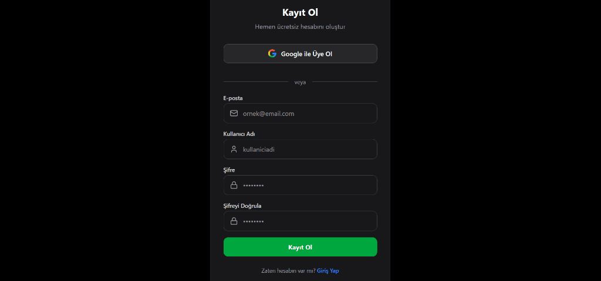Submit with the green Kayıt Ol button
The image size is (601, 281).
pyautogui.click(x=300, y=247)
